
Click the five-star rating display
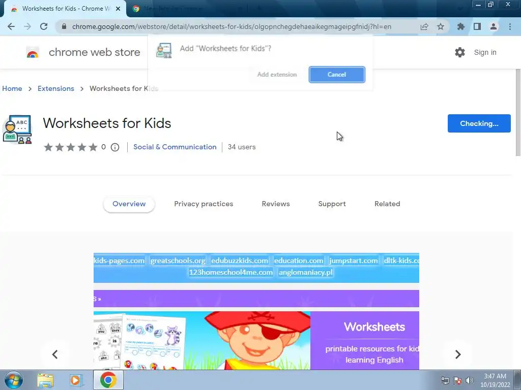click(x=70, y=147)
